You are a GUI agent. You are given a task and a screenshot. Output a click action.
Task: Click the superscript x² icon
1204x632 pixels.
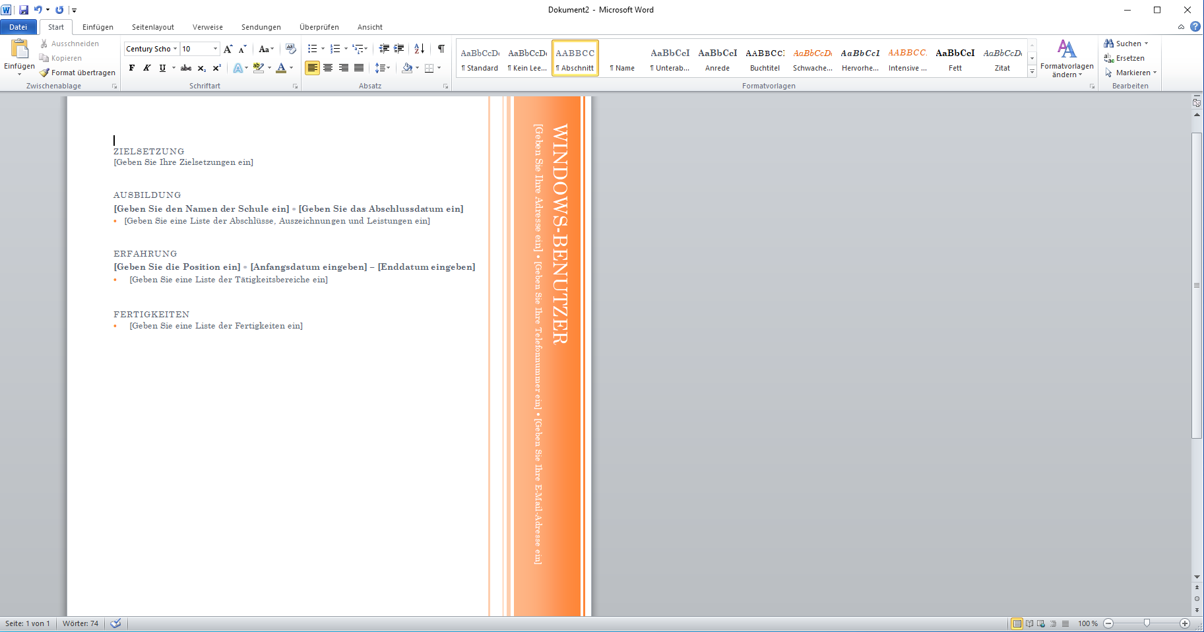tap(216, 68)
